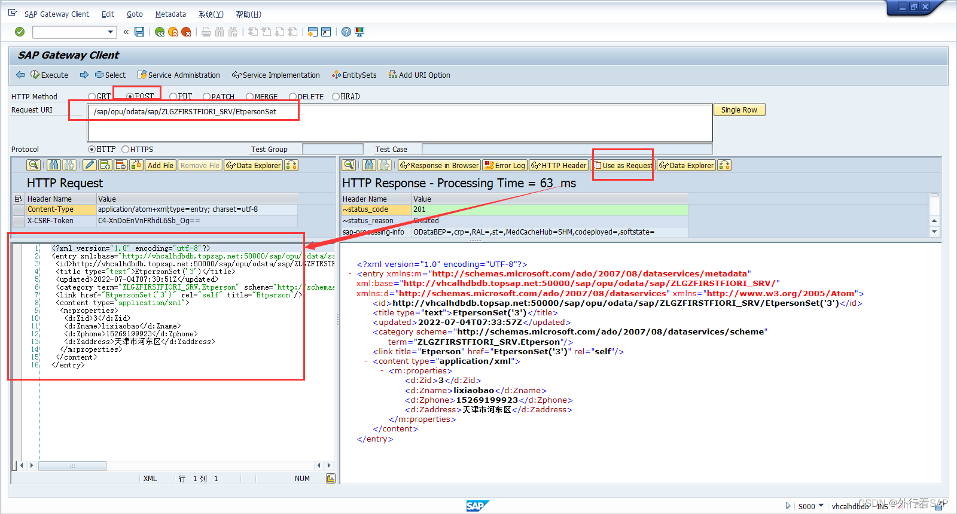
Task: Click the details magnifier icon in HTTP Response toolbar
Action: 349,165
